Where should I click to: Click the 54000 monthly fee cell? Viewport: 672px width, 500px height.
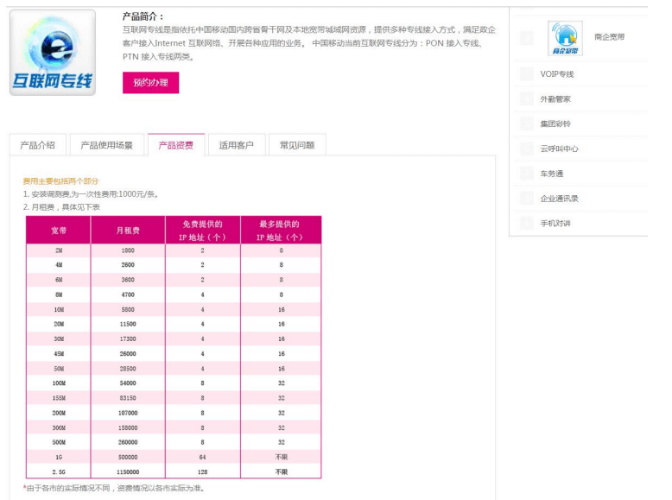pos(128,383)
